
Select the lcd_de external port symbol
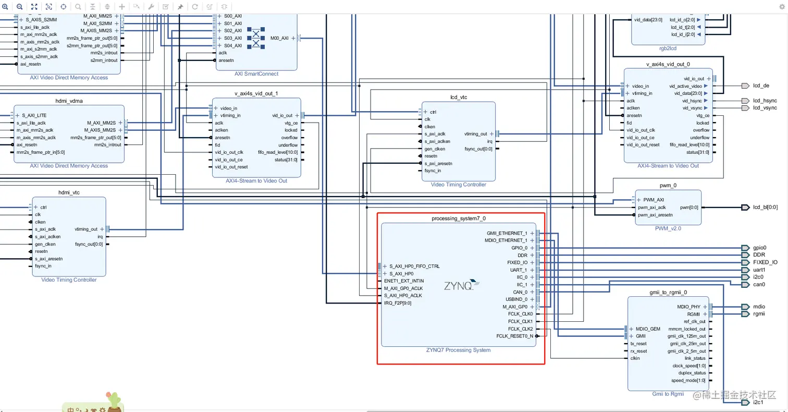(744, 86)
